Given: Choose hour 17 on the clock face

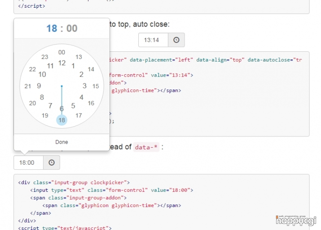Looking at the screenshot, I should pyautogui.click(x=79, y=116).
